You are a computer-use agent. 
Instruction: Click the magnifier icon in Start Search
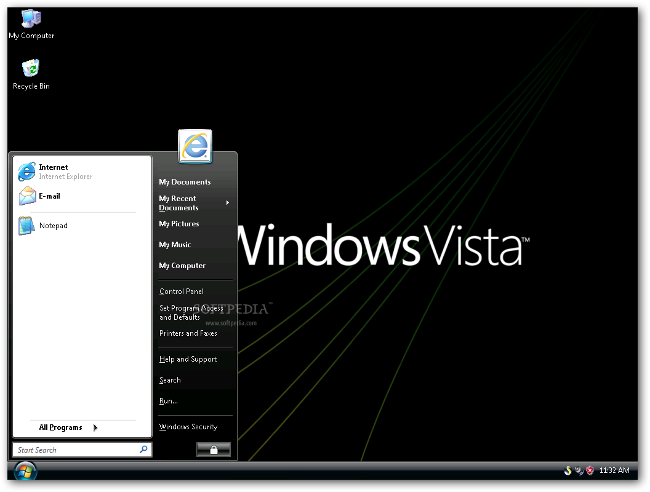tap(143, 450)
